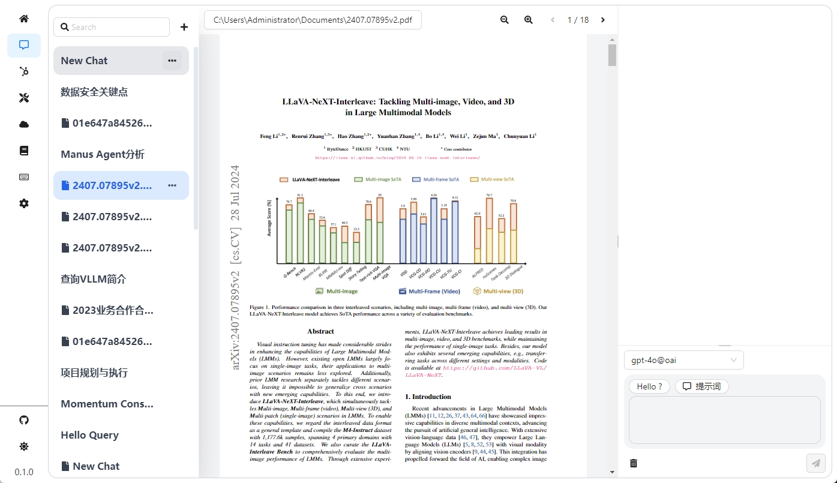
Task: Click the 1 / 18 page indicator
Action: point(578,20)
